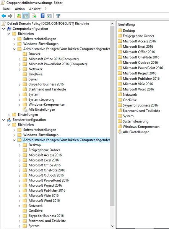The image size is (169, 229).
Task: Open OneDrive entry in right pane
Action: click(x=130, y=100)
